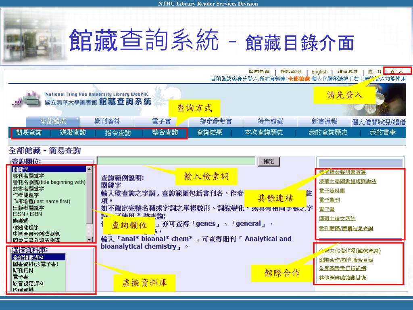The width and height of the screenshot is (413, 310).
Task: Choose 簡易查詢 in the blue menu bar
Action: (29, 132)
